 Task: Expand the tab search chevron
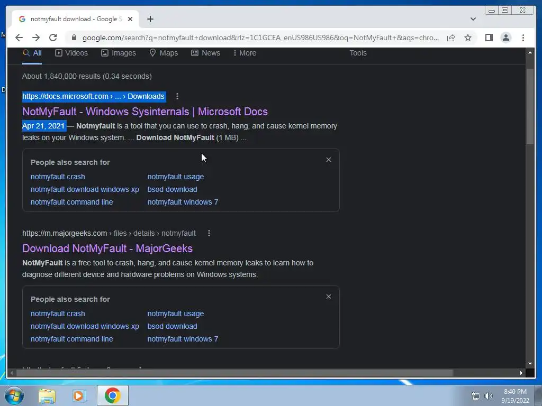pos(473,19)
